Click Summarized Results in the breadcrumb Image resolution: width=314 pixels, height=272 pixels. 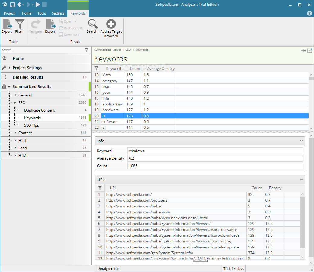pos(107,50)
